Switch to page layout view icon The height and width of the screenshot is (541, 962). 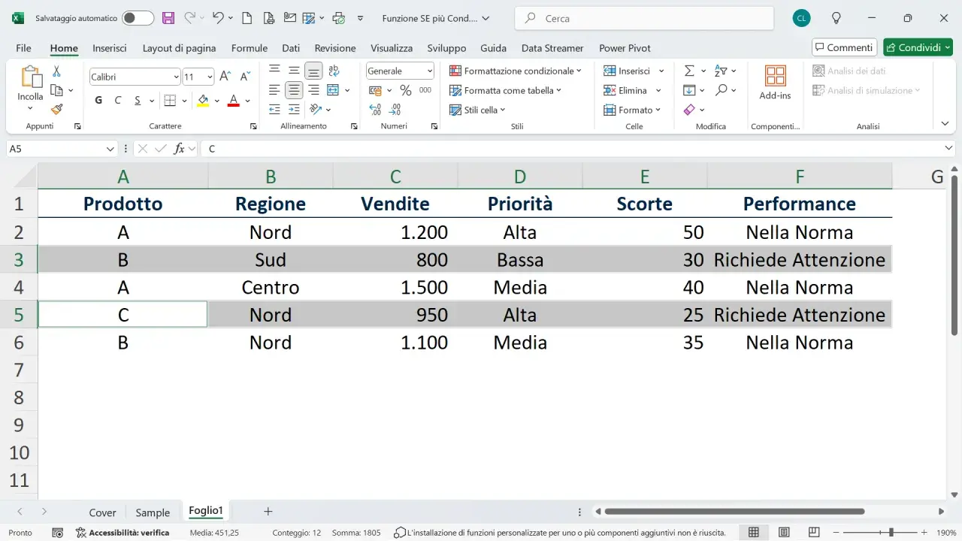[x=782, y=533]
